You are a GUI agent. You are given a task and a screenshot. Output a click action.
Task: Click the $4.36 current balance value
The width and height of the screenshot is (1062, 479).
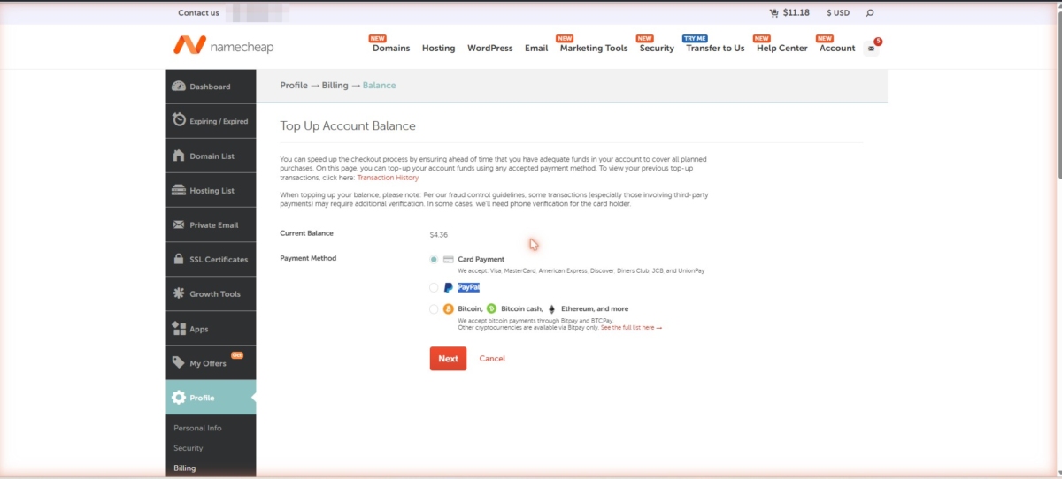tap(439, 235)
